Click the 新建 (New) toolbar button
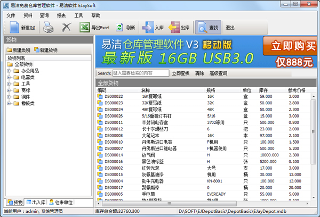 coord(22,28)
